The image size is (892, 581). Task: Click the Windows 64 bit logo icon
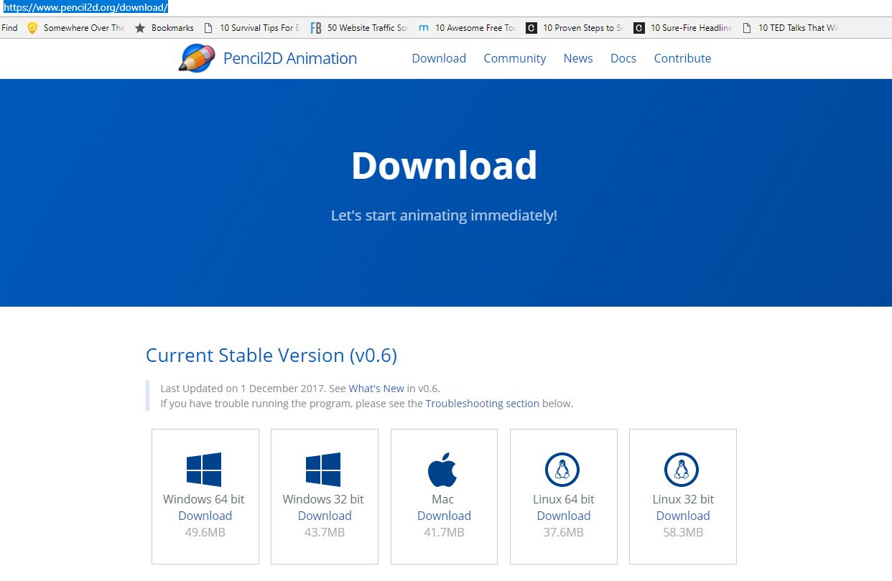click(x=204, y=470)
